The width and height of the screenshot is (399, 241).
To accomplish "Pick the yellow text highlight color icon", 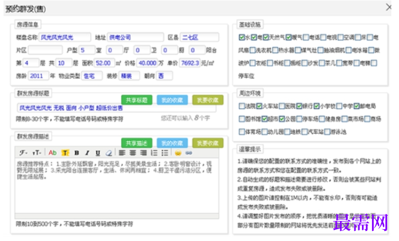I will tap(65, 153).
